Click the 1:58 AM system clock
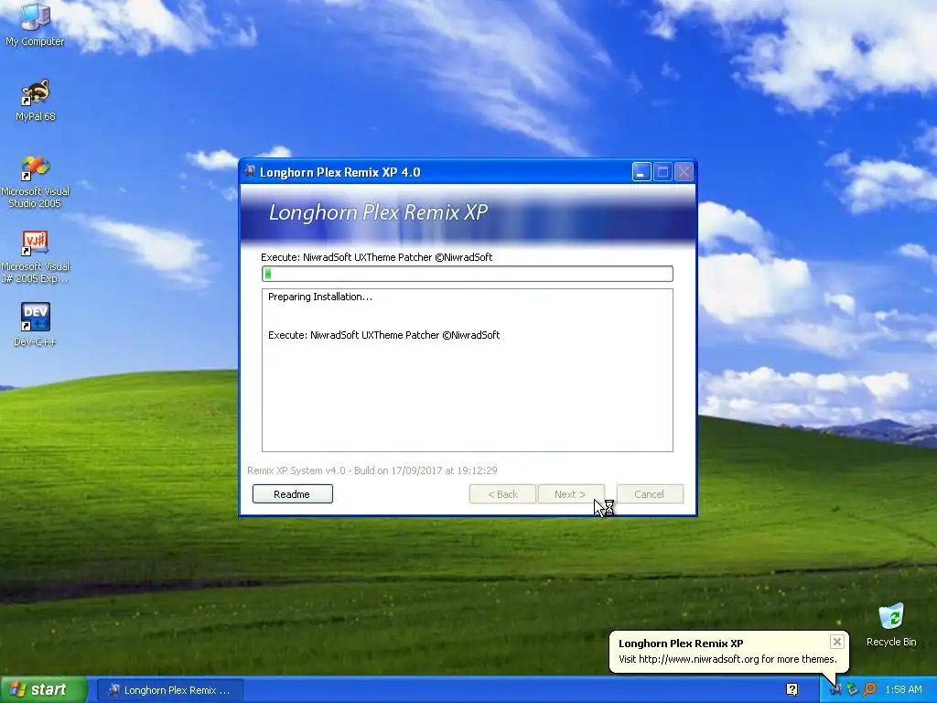The height and width of the screenshot is (703, 937). point(903,689)
